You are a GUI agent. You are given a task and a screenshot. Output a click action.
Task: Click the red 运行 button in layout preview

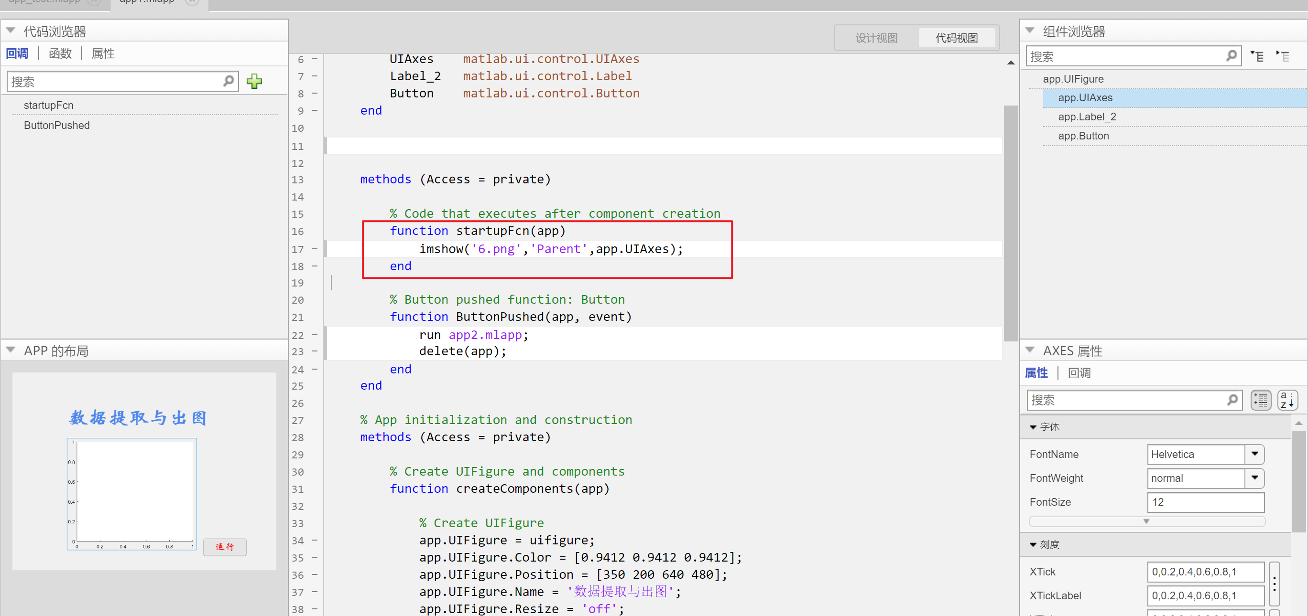tap(225, 547)
